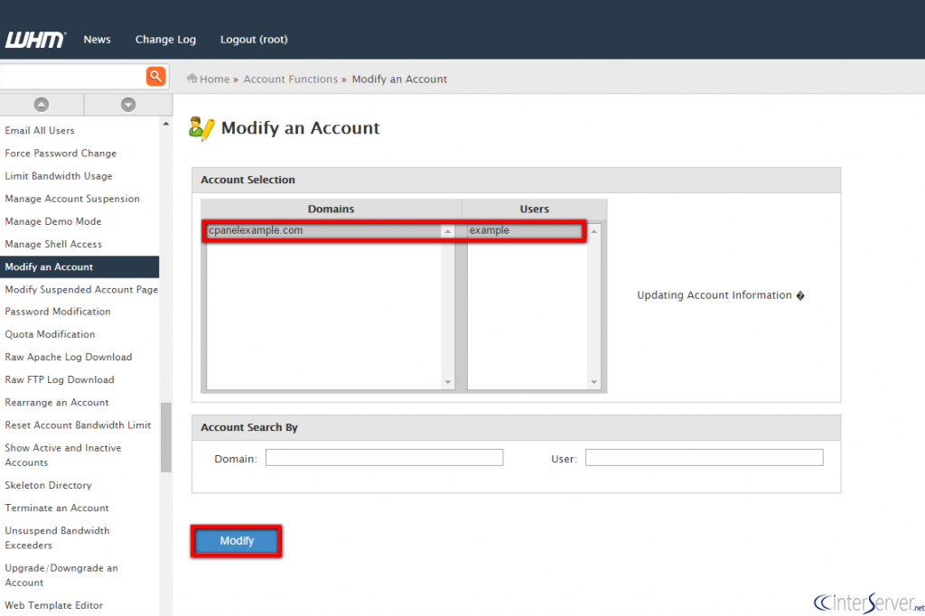This screenshot has height=616, width=925.
Task: Click the sidebar vertical scrollbar thumb
Action: coord(165,436)
